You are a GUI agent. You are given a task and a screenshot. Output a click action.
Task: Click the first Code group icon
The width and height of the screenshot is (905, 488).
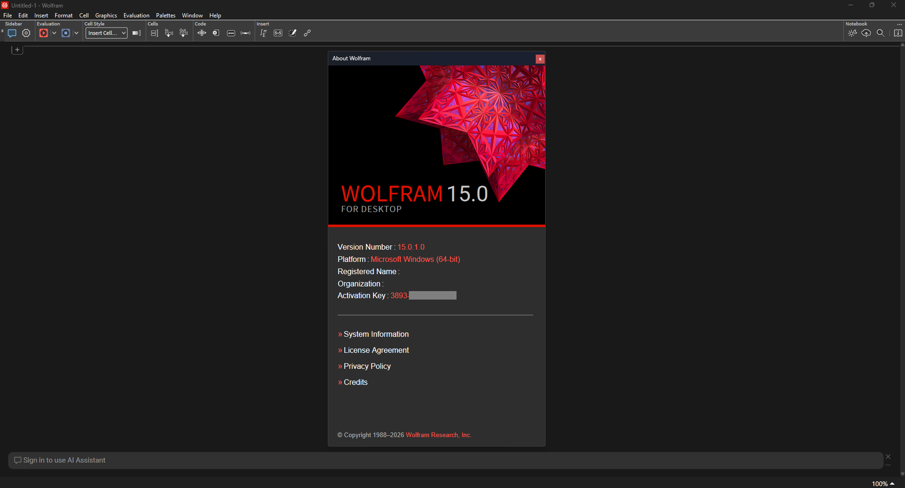pyautogui.click(x=202, y=33)
